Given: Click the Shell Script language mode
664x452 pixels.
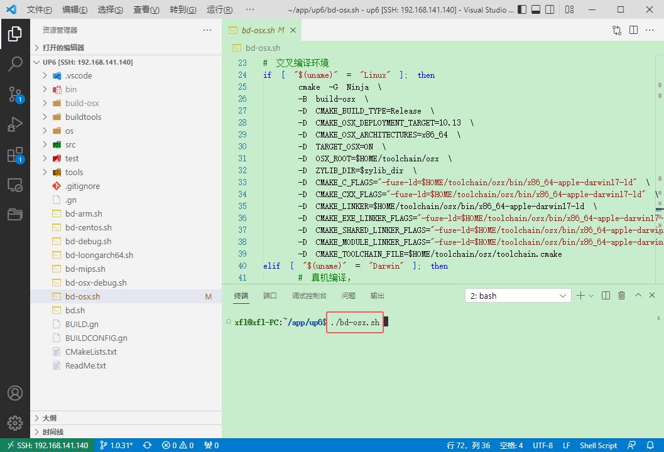Looking at the screenshot, I should point(598,445).
